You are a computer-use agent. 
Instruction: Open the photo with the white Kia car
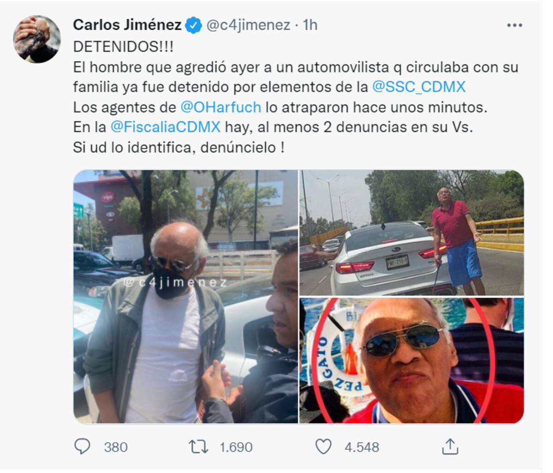coord(412,233)
